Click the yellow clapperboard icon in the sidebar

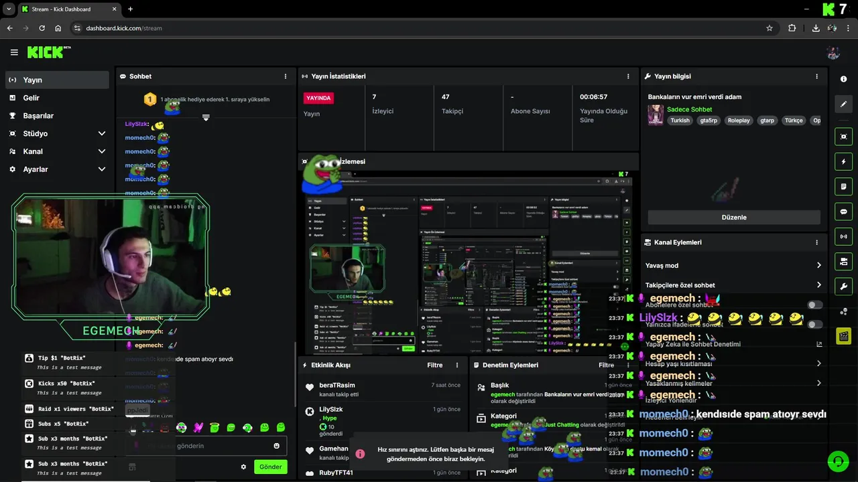pyautogui.click(x=843, y=336)
